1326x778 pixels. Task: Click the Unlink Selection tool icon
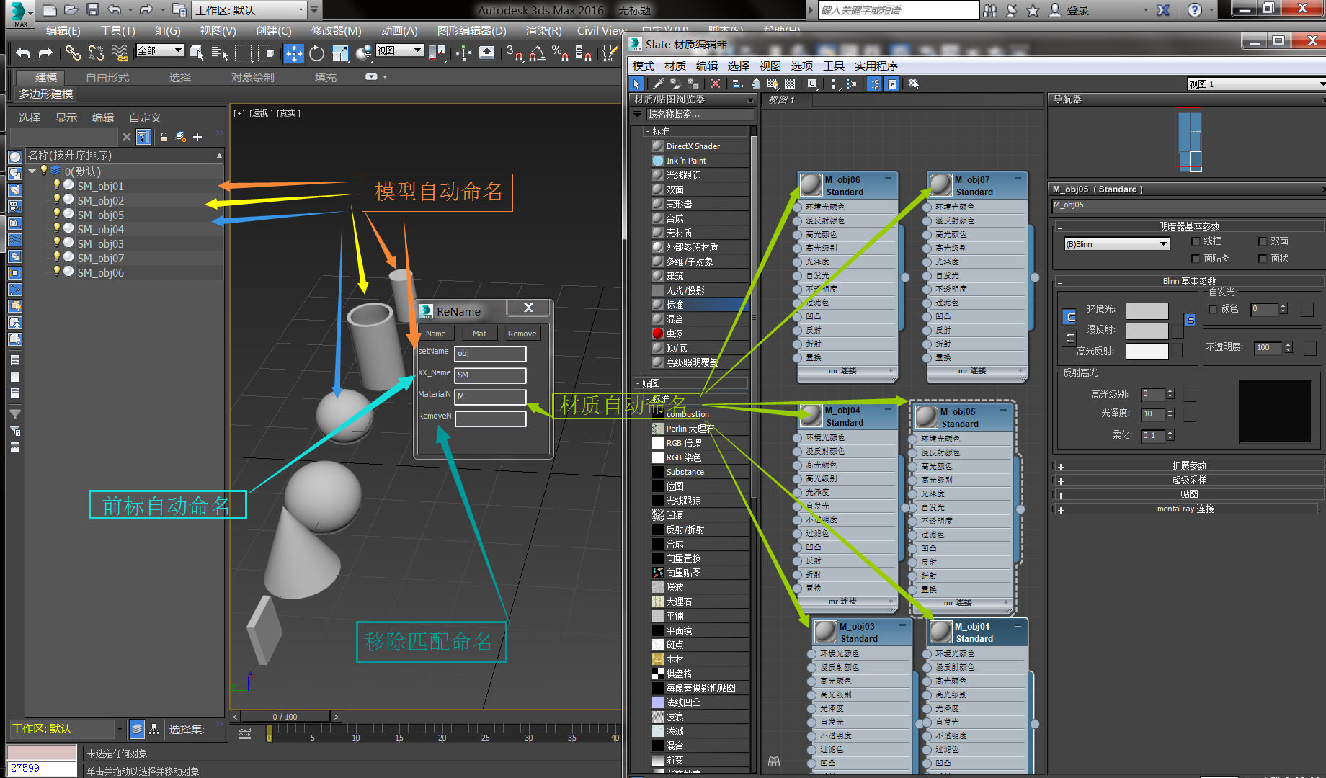(96, 53)
